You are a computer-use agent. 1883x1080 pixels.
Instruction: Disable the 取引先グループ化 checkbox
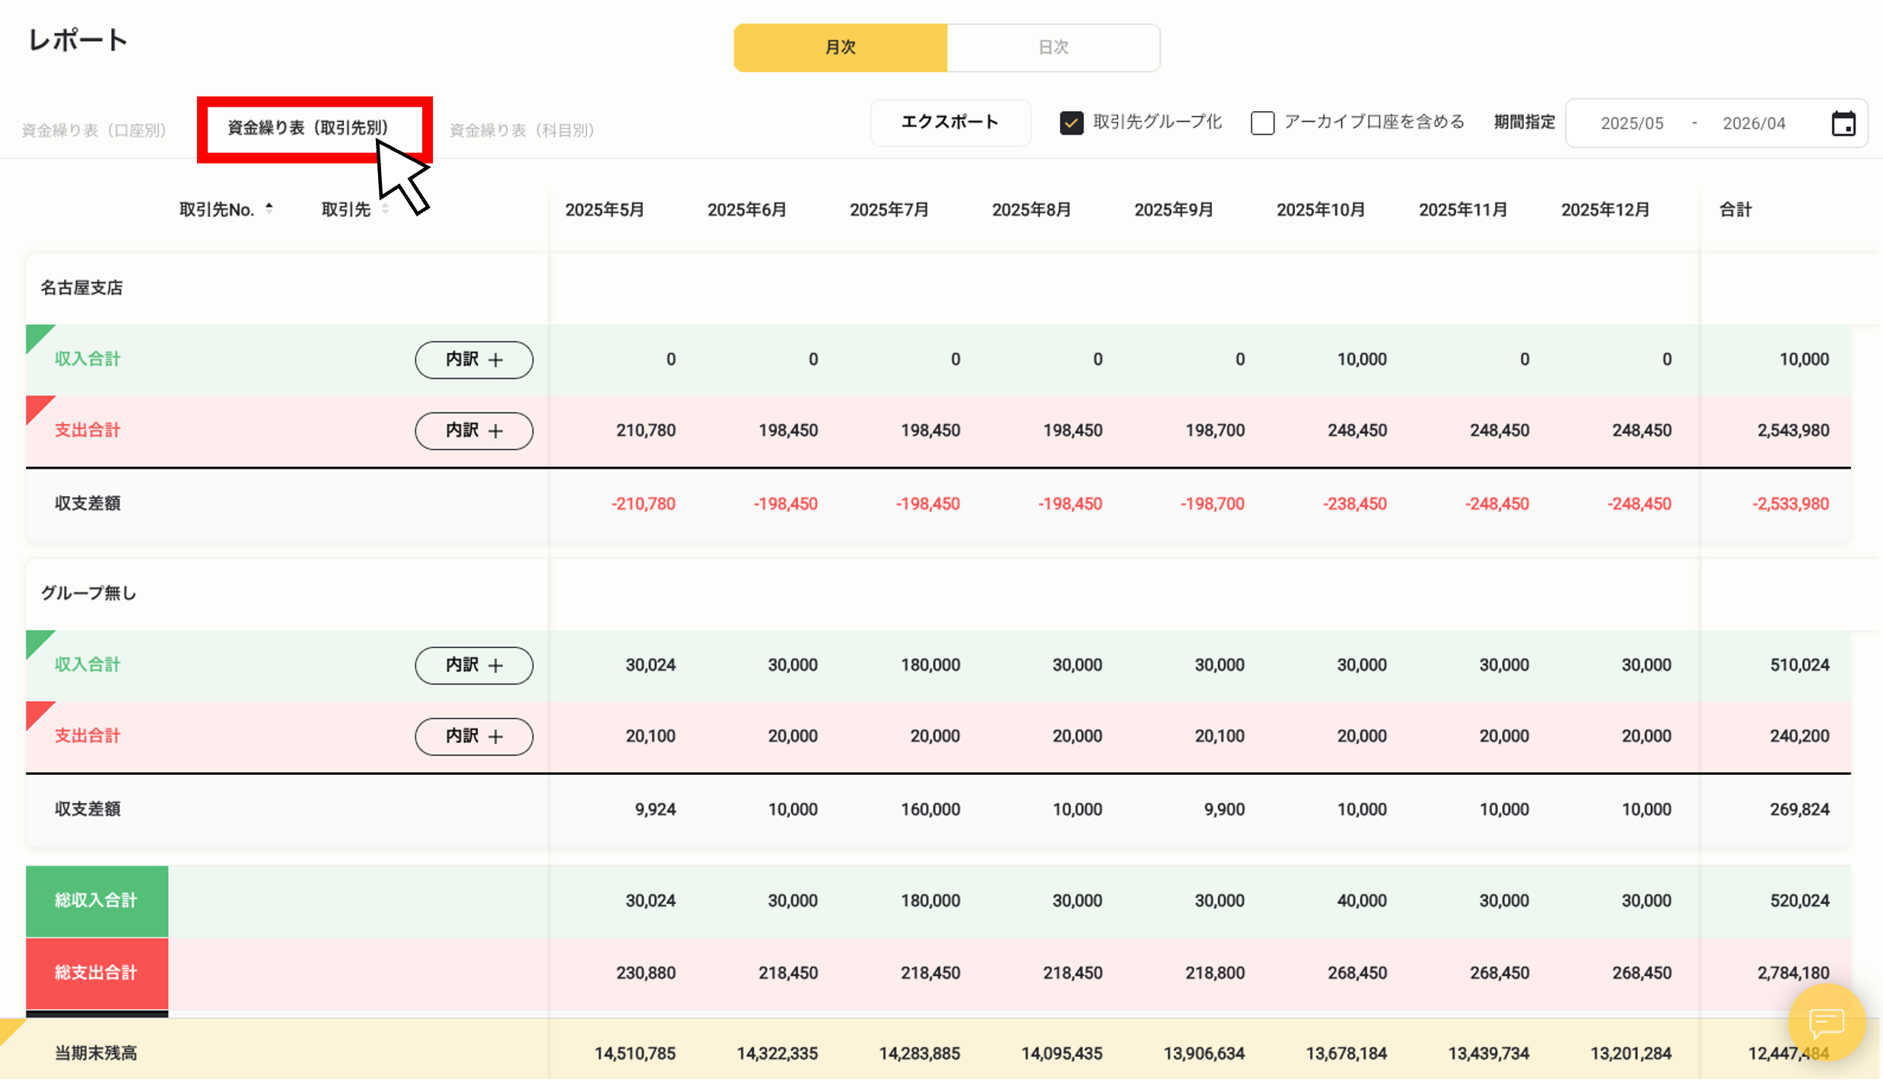[1071, 122]
